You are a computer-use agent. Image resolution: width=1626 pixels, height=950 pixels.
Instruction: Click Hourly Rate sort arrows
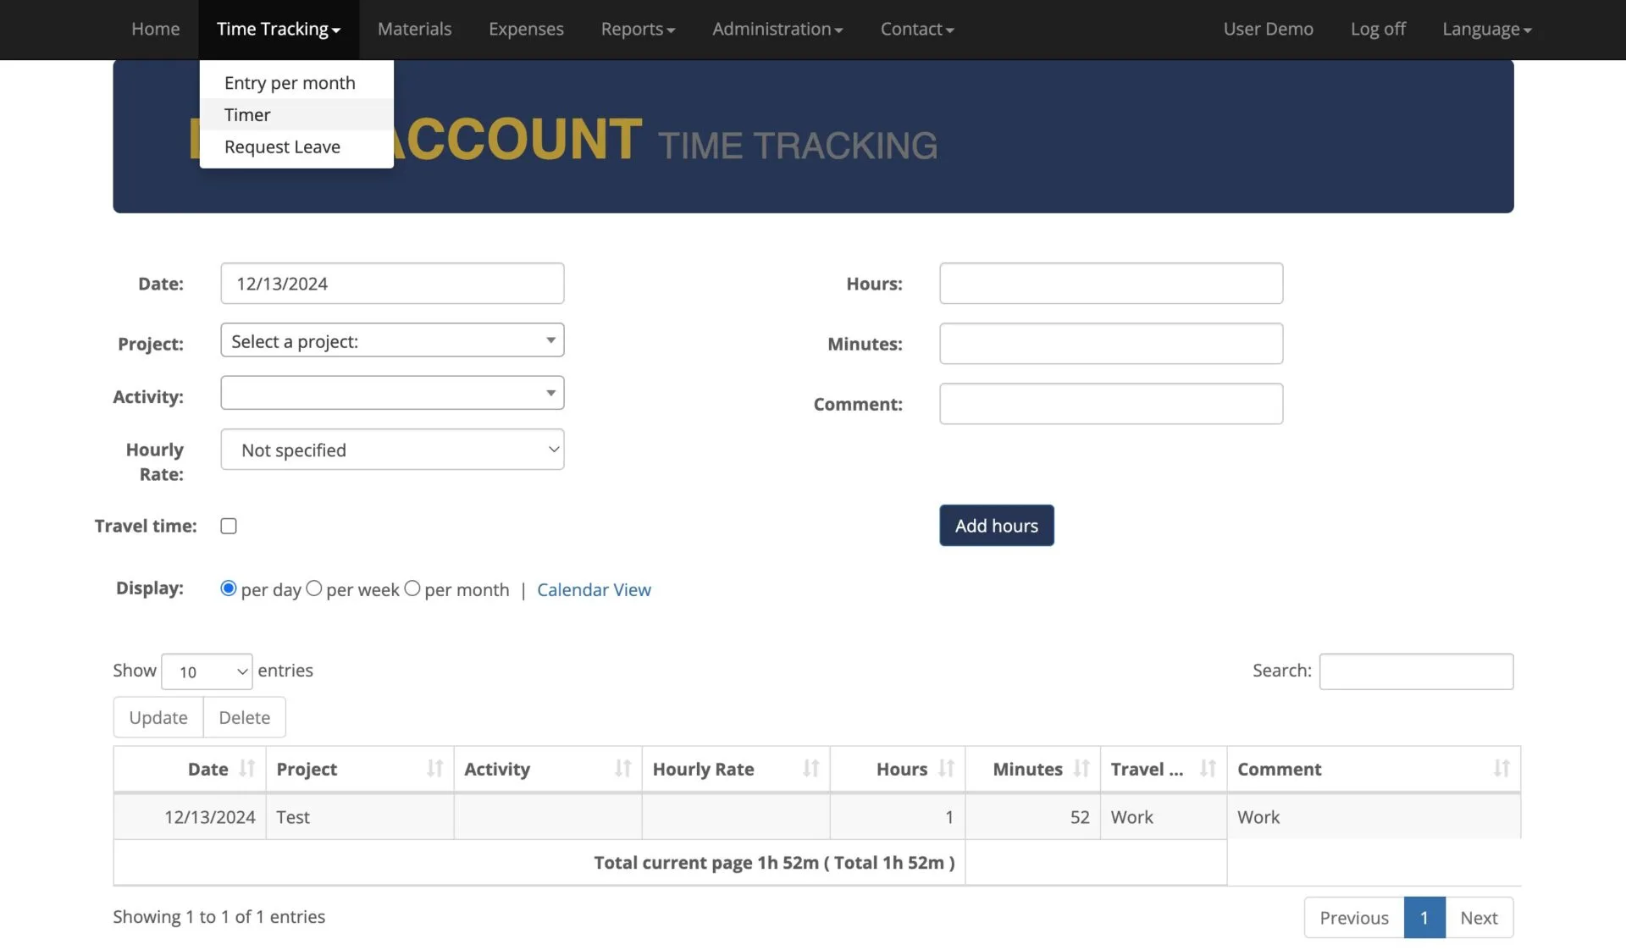(x=810, y=768)
